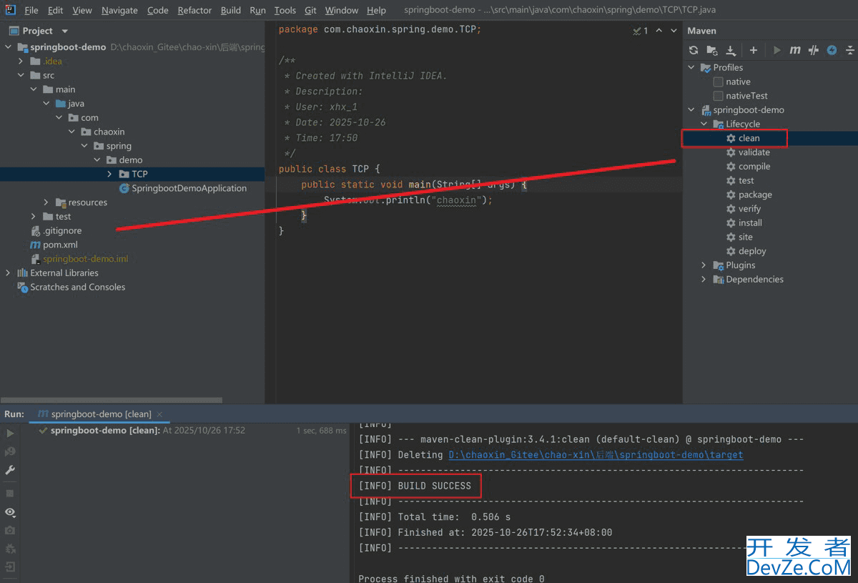Image resolution: width=858 pixels, height=583 pixels.
Task: Click the Project panel horizontal scrollbar
Action: tap(111, 401)
